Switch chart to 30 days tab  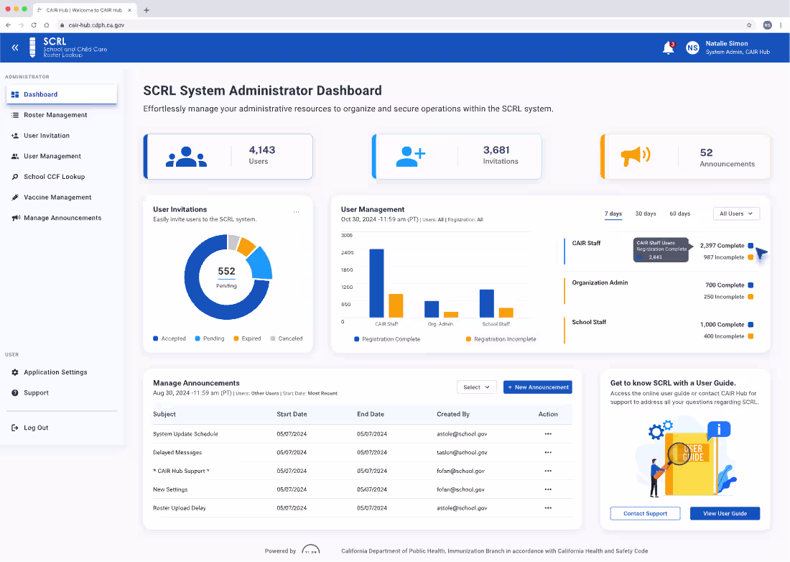pos(646,213)
